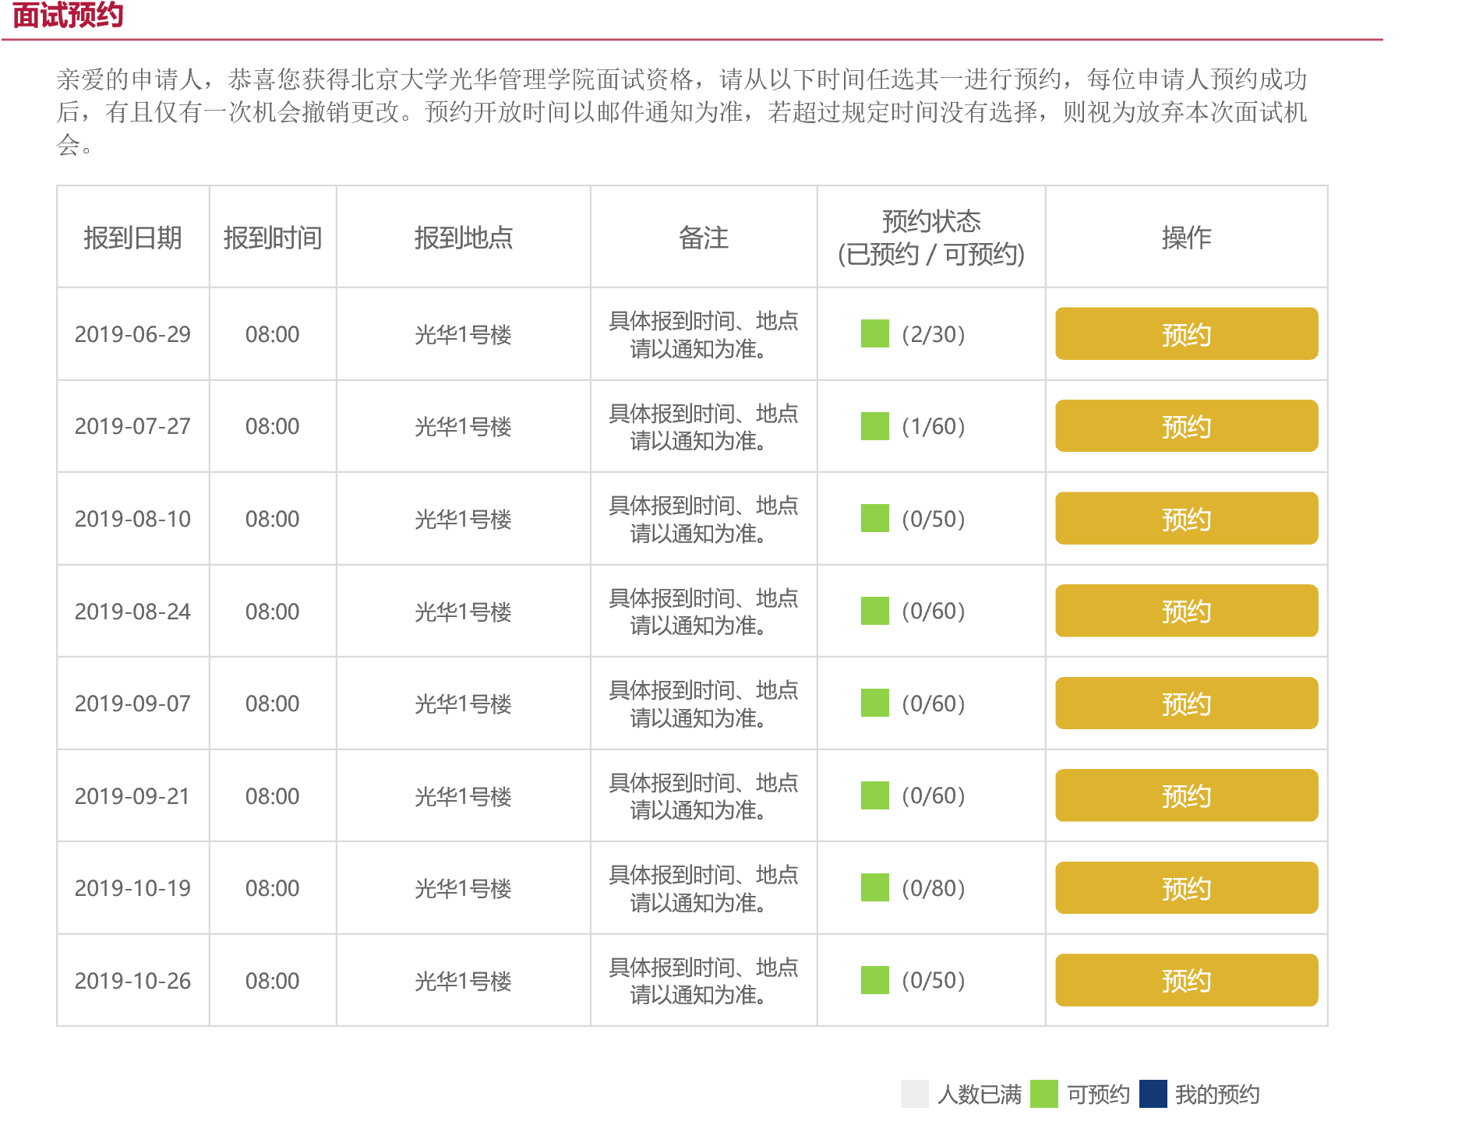This screenshot has height=1132, width=1483.
Task: Click (0/60) count in 2019-08-24 row
Action: (x=934, y=612)
